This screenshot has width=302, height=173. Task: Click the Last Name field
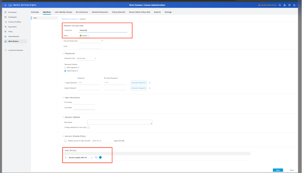pos(84,108)
